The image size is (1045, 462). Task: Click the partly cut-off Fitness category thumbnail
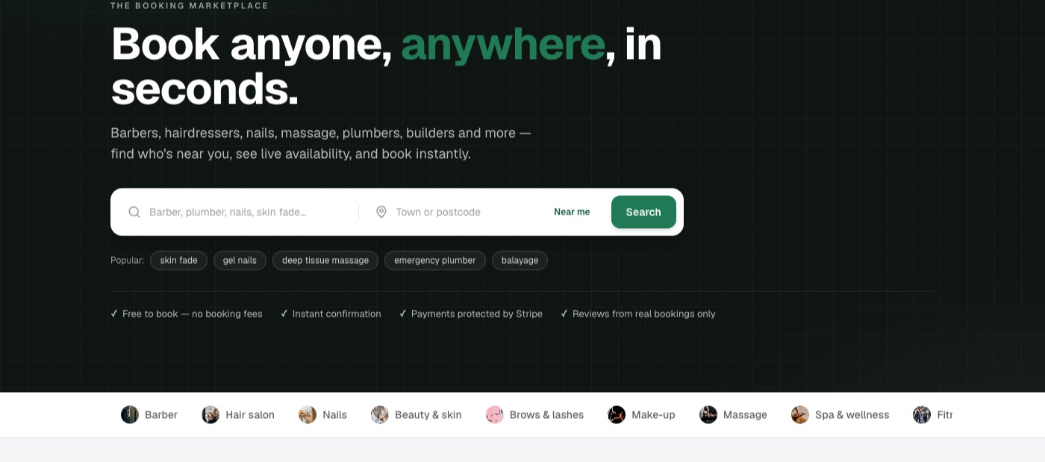(x=922, y=414)
